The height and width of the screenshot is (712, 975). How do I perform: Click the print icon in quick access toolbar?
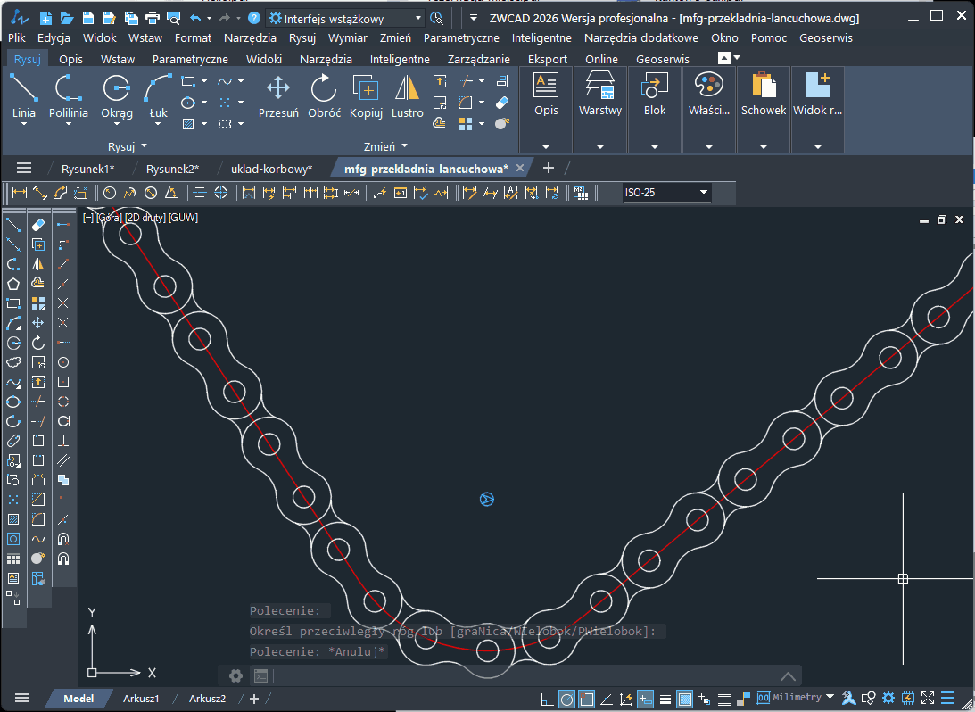(152, 18)
